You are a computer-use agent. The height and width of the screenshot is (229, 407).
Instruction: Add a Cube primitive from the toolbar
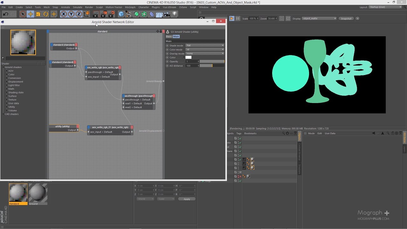click(121, 14)
